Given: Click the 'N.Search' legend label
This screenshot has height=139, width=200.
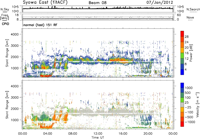Looking at the screenshot, I should (x=193, y=9).
